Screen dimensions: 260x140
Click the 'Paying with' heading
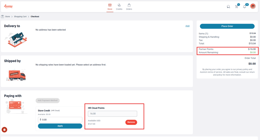pos(13,96)
